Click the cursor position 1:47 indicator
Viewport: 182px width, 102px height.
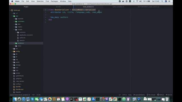(x=33, y=95)
